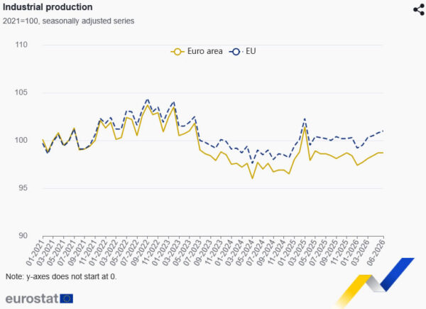Select the 09-2022 x-axis label
The height and width of the screenshot is (309, 426).
tap(139, 252)
